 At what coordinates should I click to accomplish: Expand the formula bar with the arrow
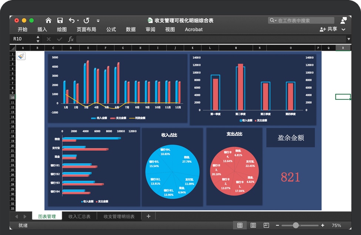coord(348,39)
